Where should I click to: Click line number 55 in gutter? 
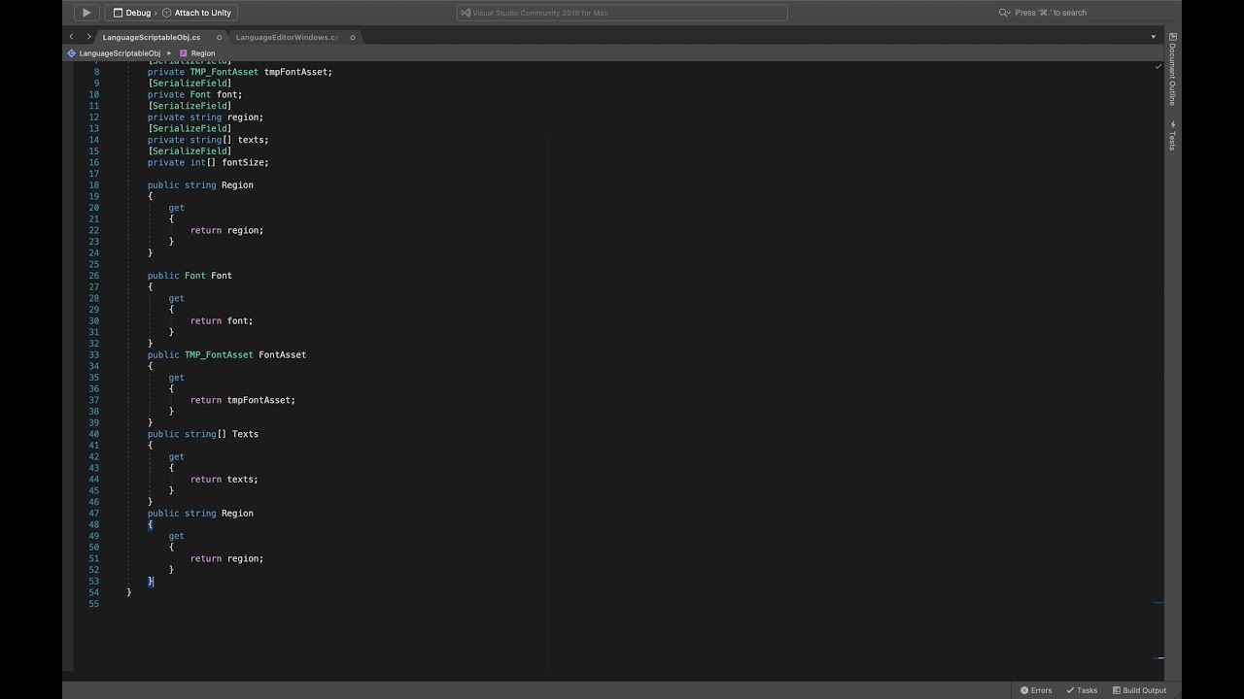[x=93, y=604]
